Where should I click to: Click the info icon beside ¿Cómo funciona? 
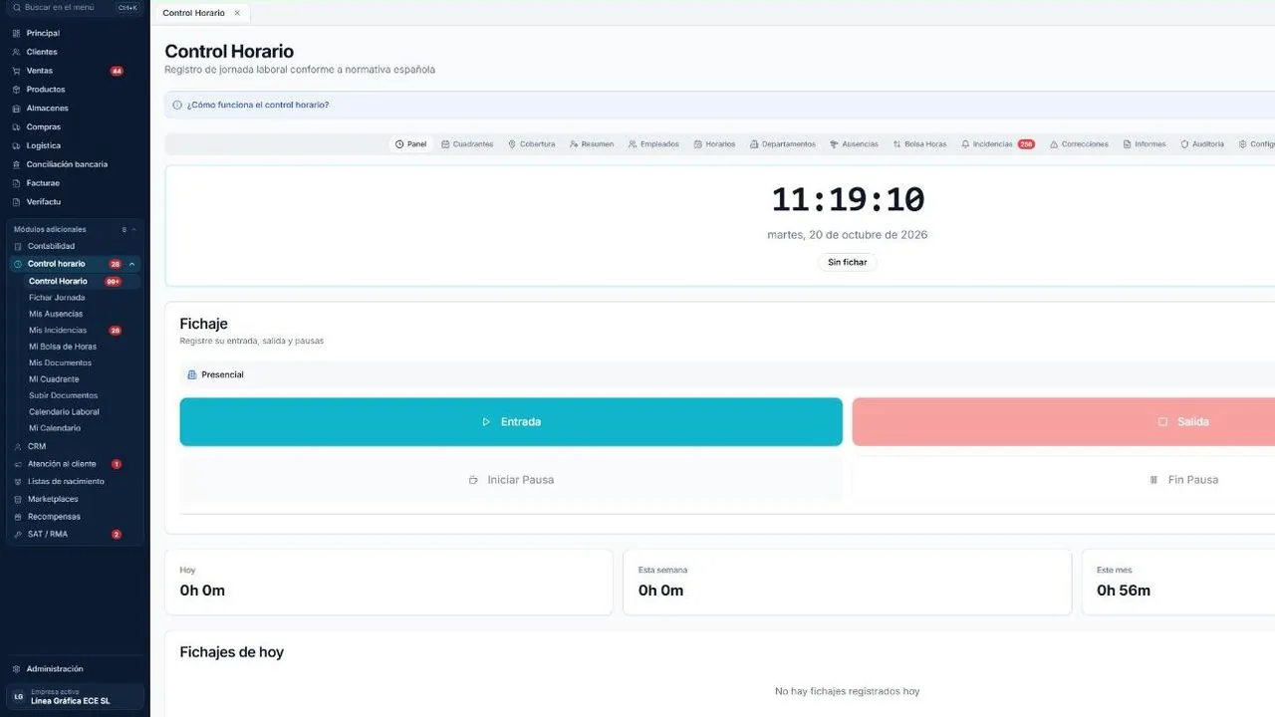pos(177,105)
